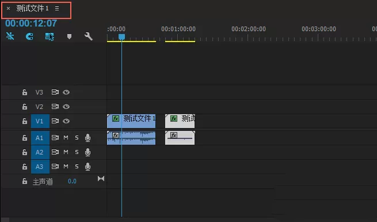Select the blue 测试文件 1 video clip
Viewport: 377px width, 222px height.
(131, 121)
